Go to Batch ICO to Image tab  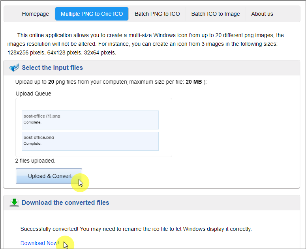point(216,14)
